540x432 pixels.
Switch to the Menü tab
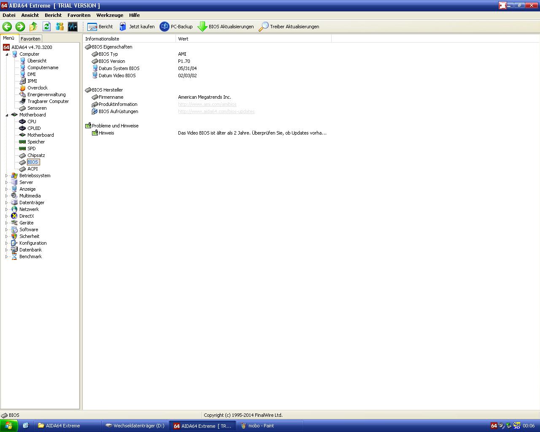point(9,38)
